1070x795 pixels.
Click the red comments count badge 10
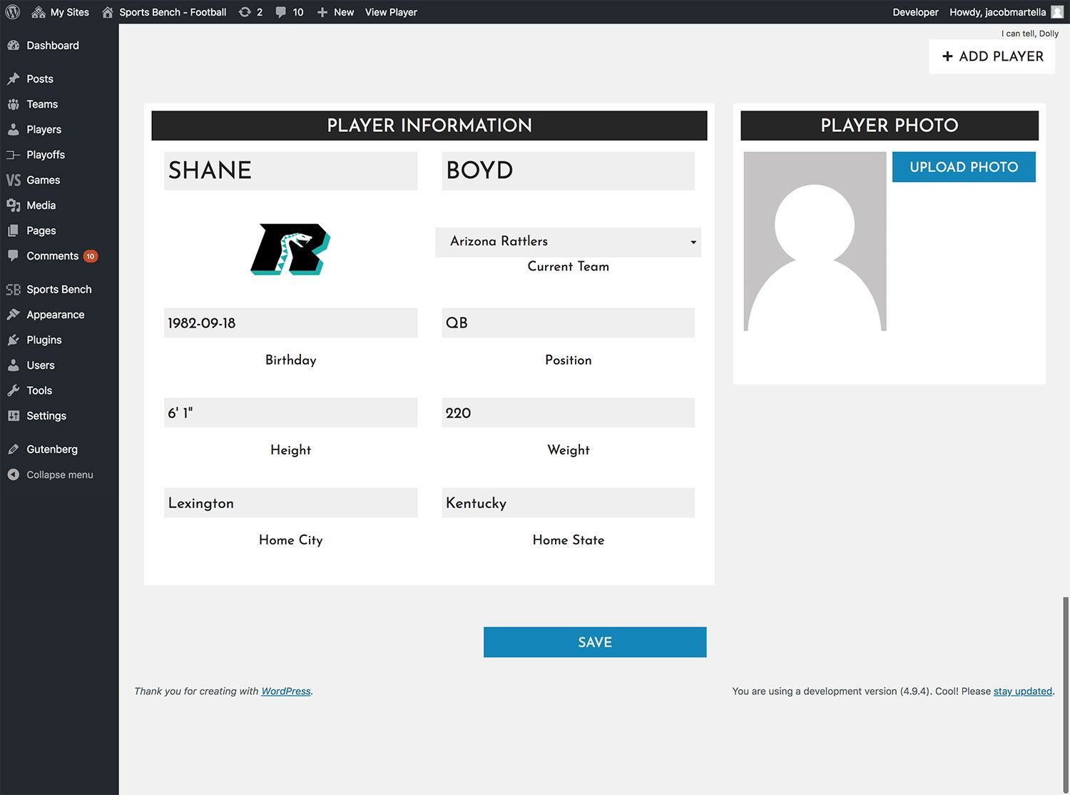[91, 256]
